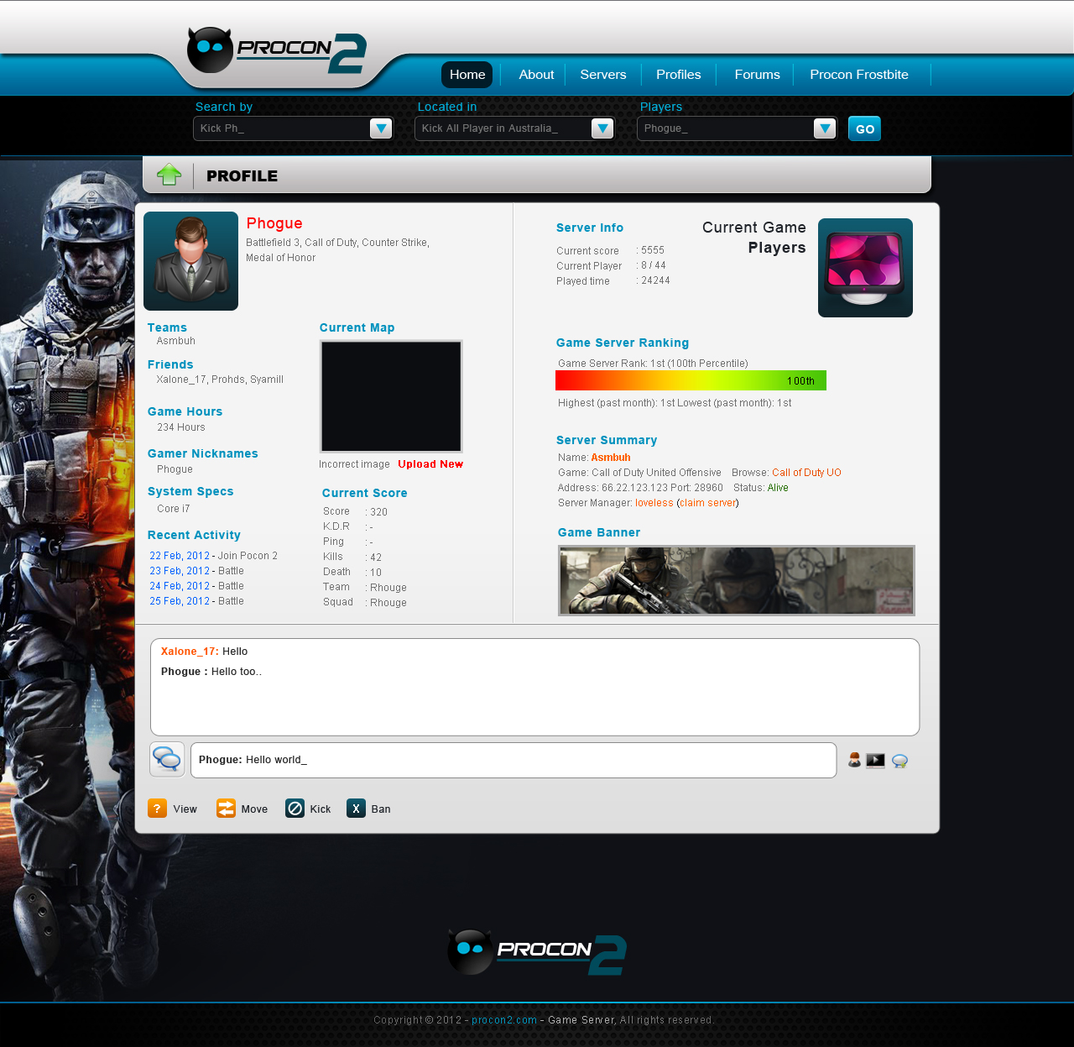Click the Asmbuh team name under Teams

click(176, 341)
